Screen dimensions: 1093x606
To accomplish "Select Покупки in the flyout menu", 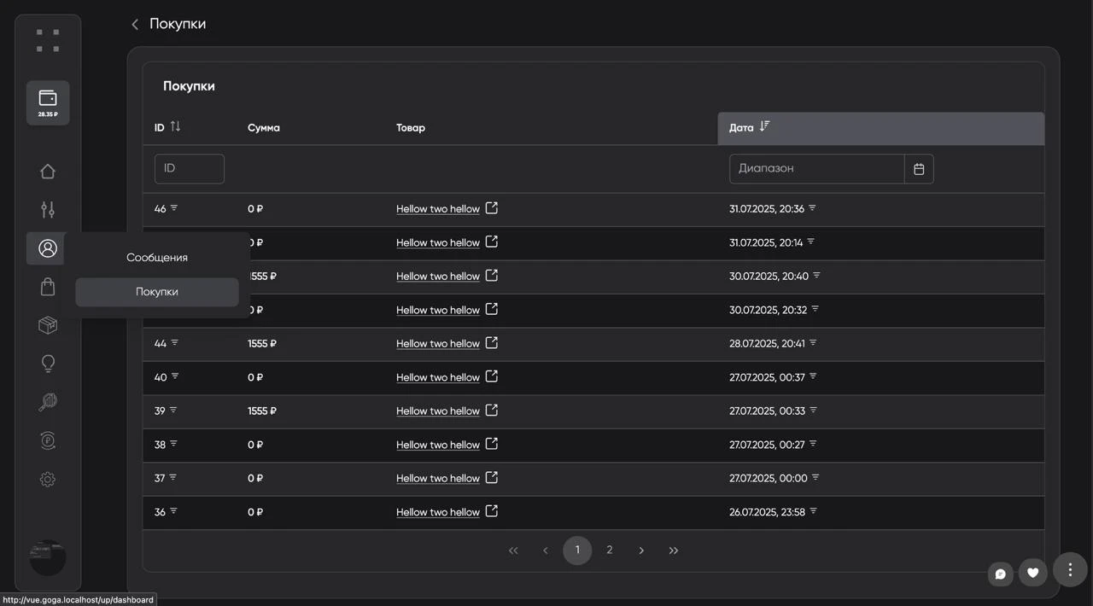I will 157,292.
